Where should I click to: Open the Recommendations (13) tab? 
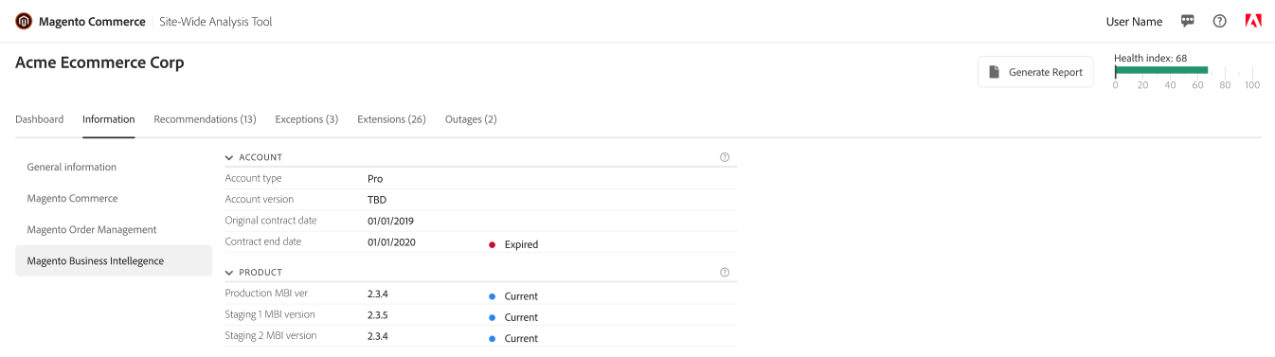(x=205, y=119)
